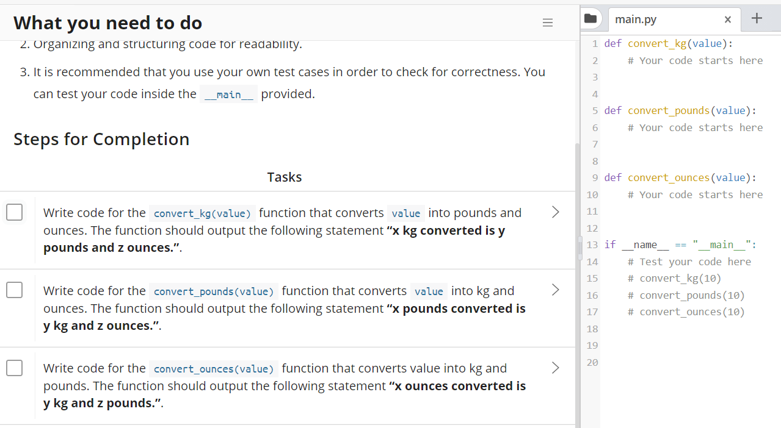Grab the divider handle between the panels

click(580, 249)
